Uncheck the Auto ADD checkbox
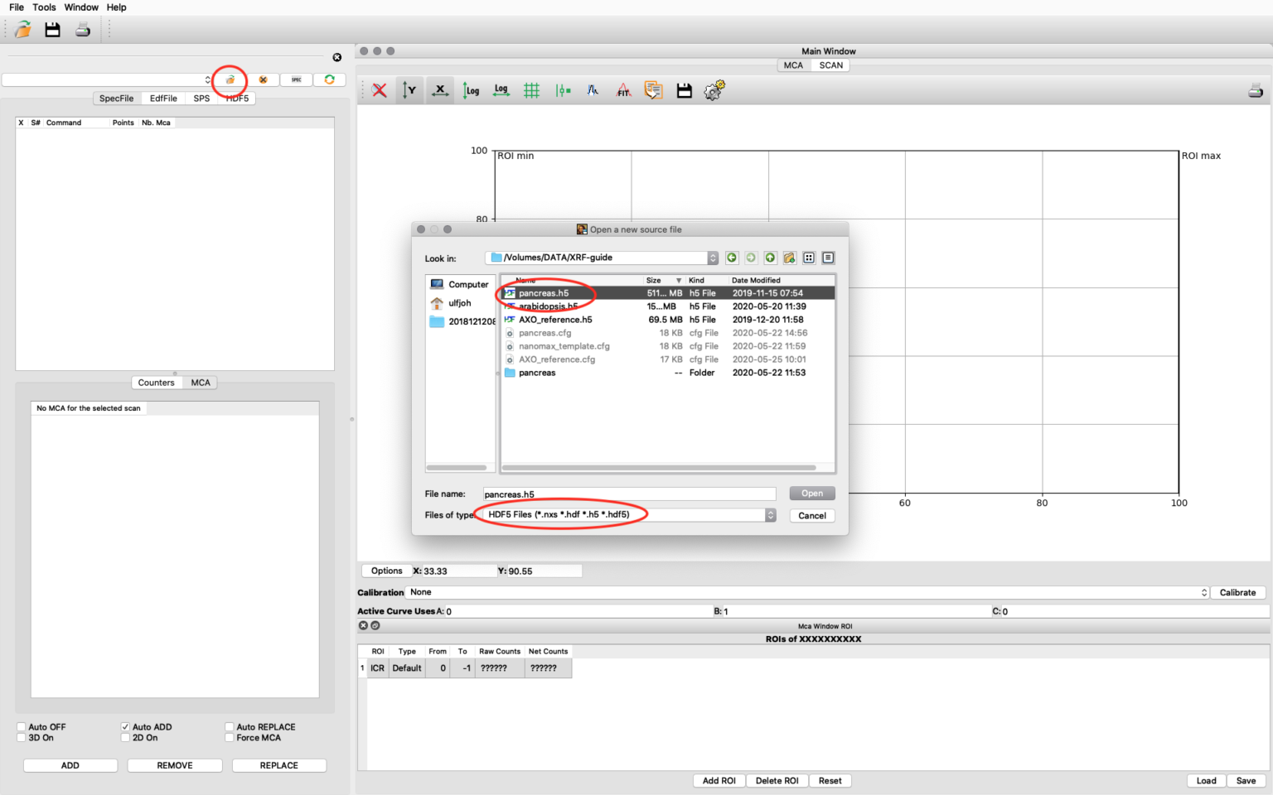 (125, 727)
